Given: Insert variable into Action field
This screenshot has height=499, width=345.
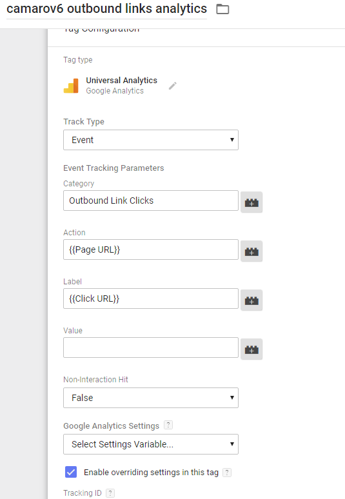Looking at the screenshot, I should pos(251,251).
